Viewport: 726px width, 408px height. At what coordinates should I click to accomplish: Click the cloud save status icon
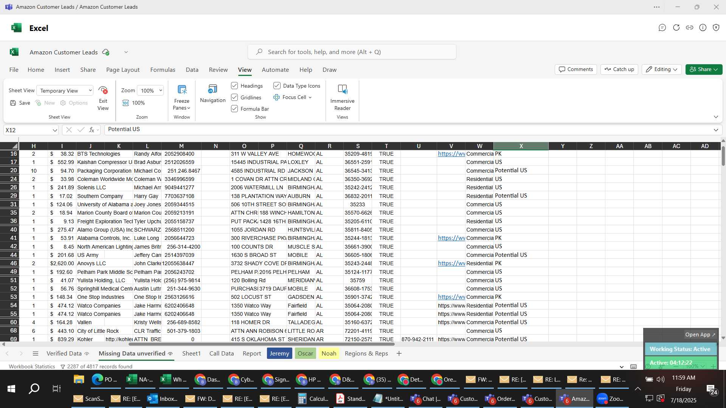pos(106,52)
